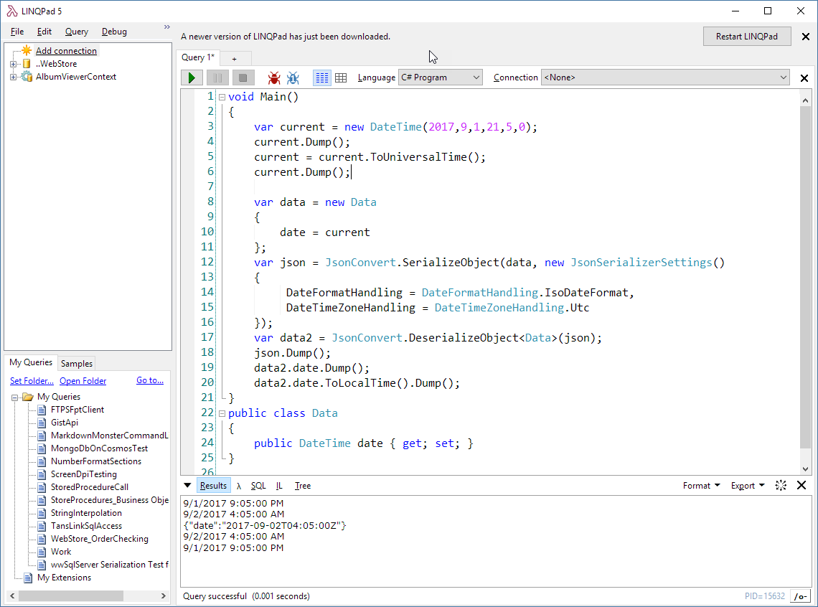Select the Work query in My Queries

(61, 551)
